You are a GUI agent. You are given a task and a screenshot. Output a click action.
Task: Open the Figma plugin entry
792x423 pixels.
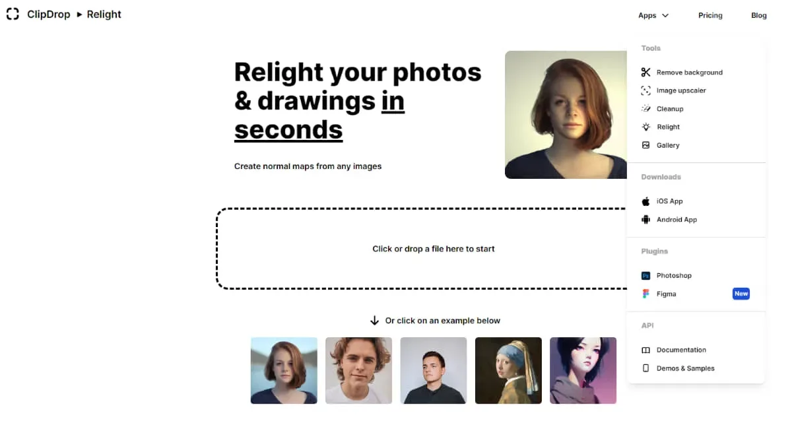pos(696,294)
